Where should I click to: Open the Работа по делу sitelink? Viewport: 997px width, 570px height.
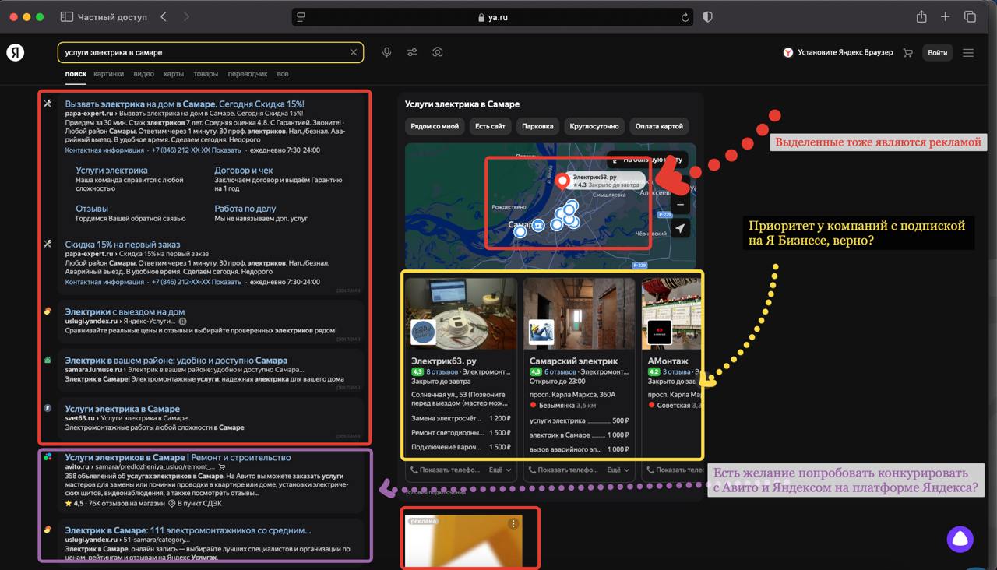(245, 209)
